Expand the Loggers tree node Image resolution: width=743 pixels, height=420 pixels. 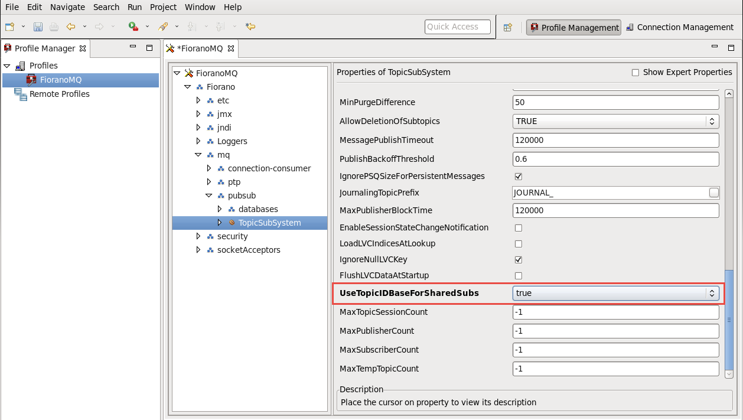coord(198,141)
